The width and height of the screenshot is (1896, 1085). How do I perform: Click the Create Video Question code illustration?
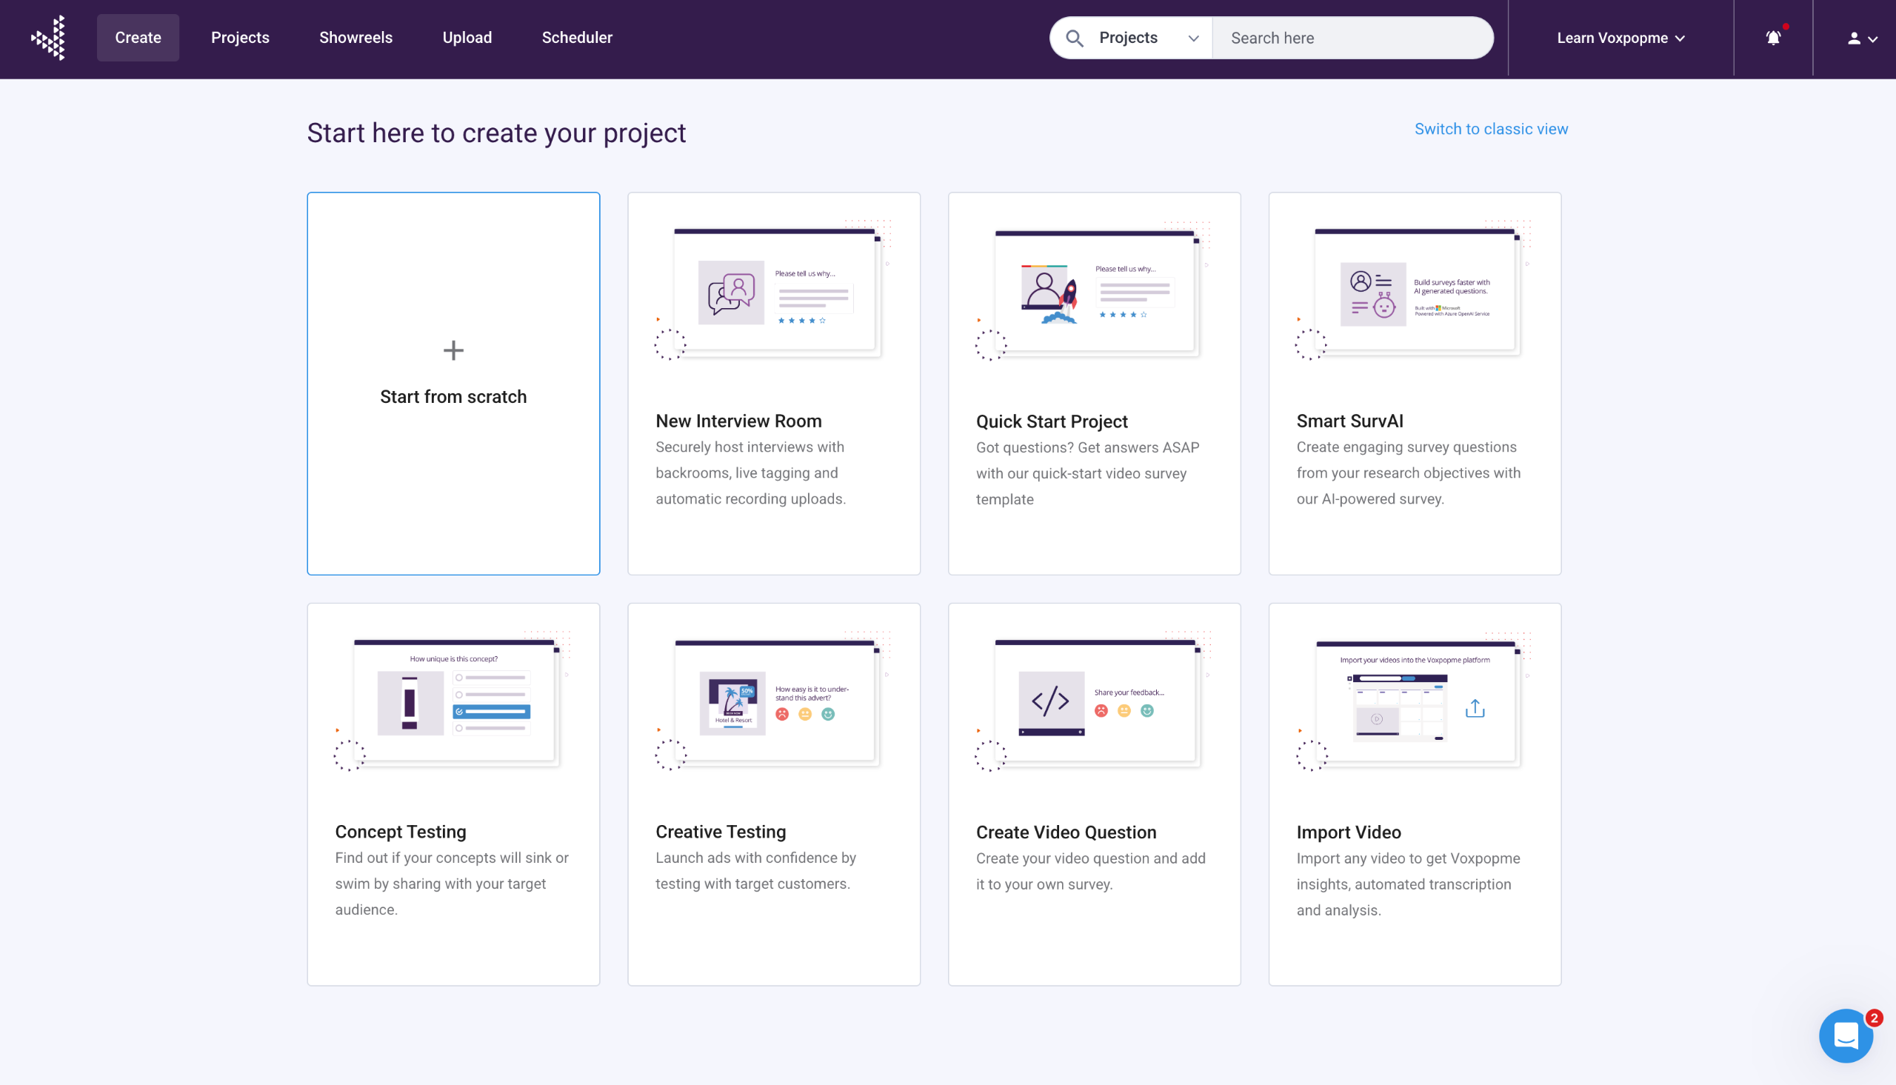coord(1050,702)
